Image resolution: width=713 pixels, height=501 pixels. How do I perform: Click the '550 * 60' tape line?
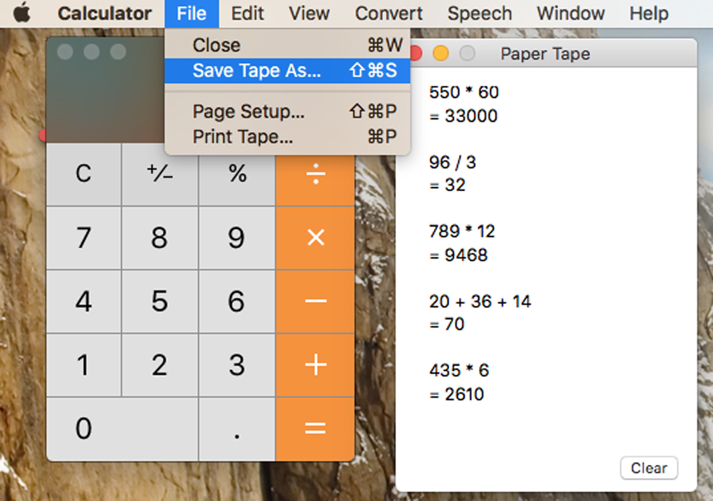pyautogui.click(x=464, y=93)
